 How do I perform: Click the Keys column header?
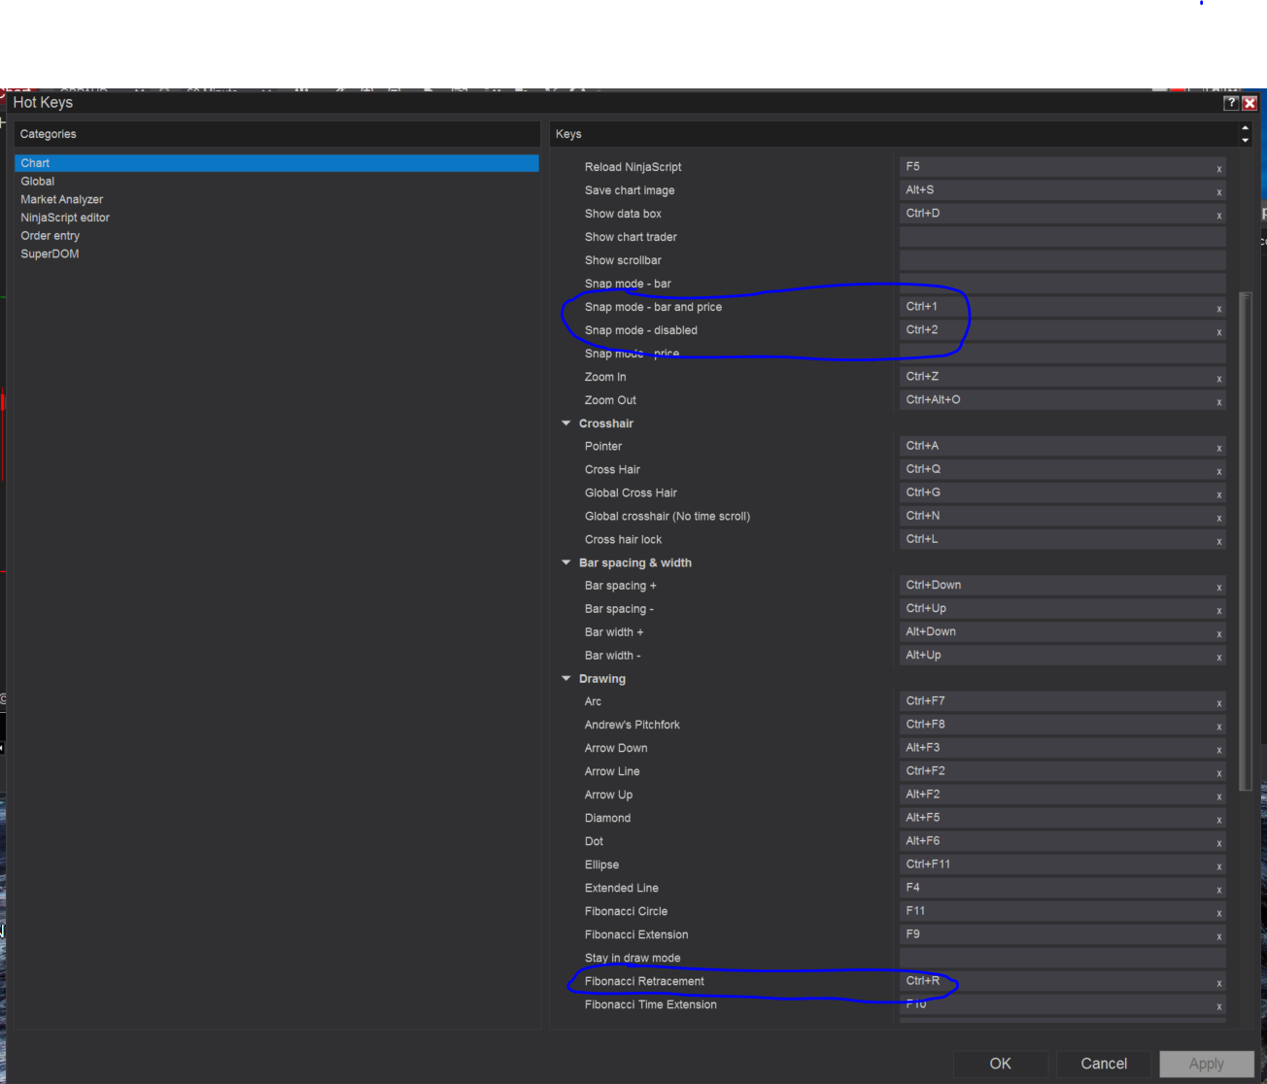568,134
